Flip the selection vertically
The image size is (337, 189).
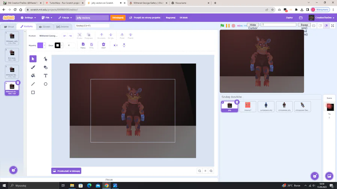[x=124, y=45]
